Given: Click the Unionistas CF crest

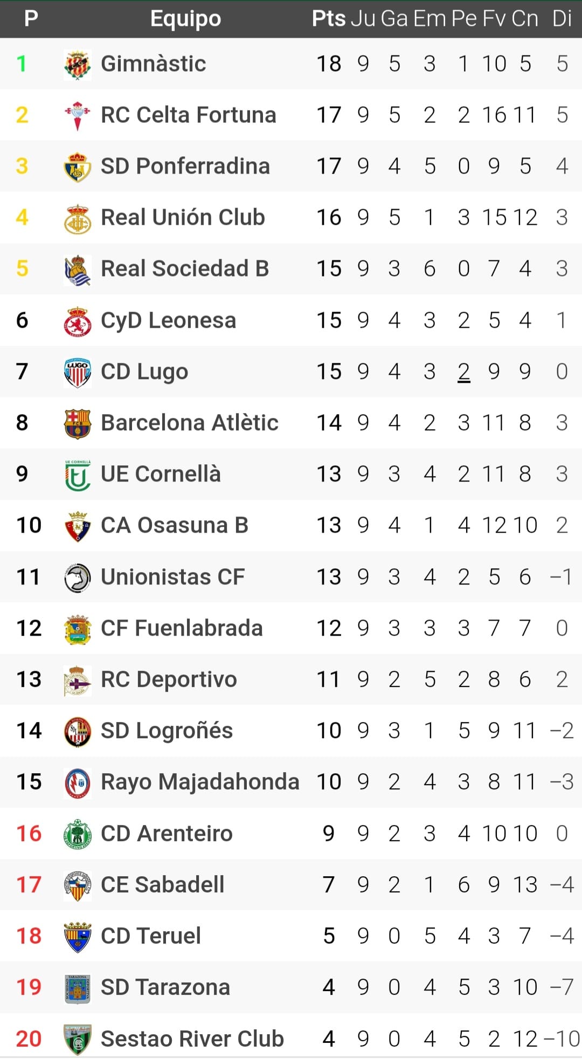Looking at the screenshot, I should click(x=77, y=577).
